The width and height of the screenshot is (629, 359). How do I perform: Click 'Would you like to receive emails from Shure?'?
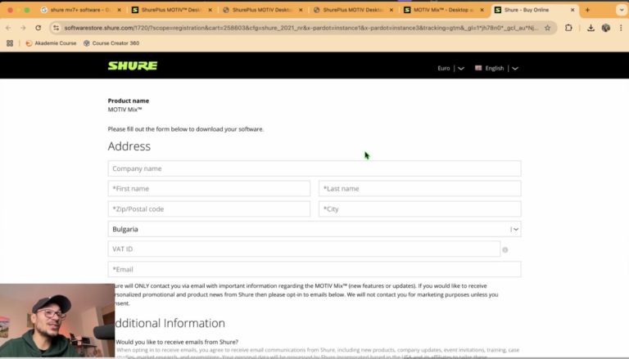coord(177,342)
